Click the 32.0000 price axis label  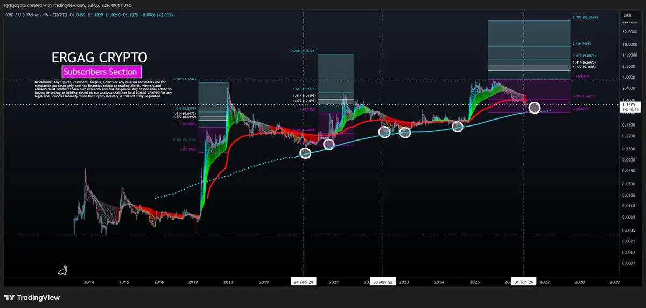tap(630, 32)
